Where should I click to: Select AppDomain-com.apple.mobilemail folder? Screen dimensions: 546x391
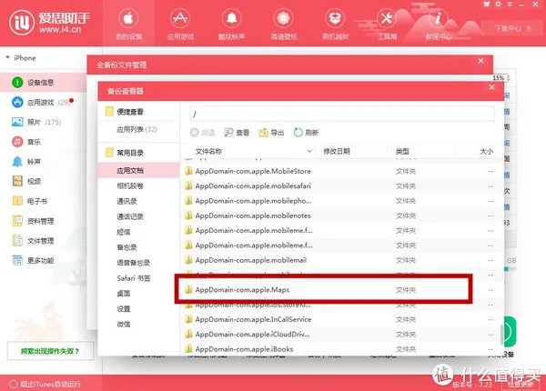coord(342,260)
